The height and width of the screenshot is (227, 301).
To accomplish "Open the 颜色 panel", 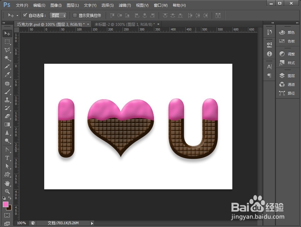I will (x=288, y=32).
